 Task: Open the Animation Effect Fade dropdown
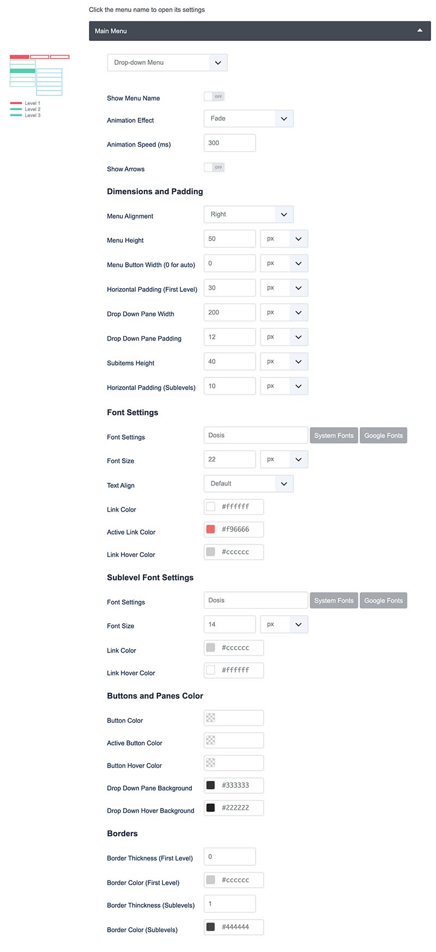(249, 118)
